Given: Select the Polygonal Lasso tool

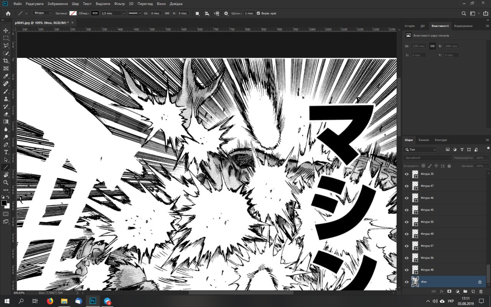Looking at the screenshot, I should click(x=6, y=46).
